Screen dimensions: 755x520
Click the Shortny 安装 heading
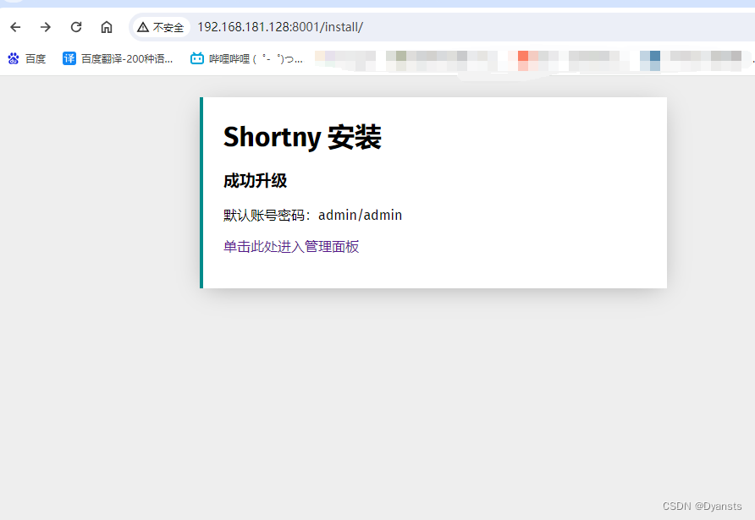click(x=302, y=137)
